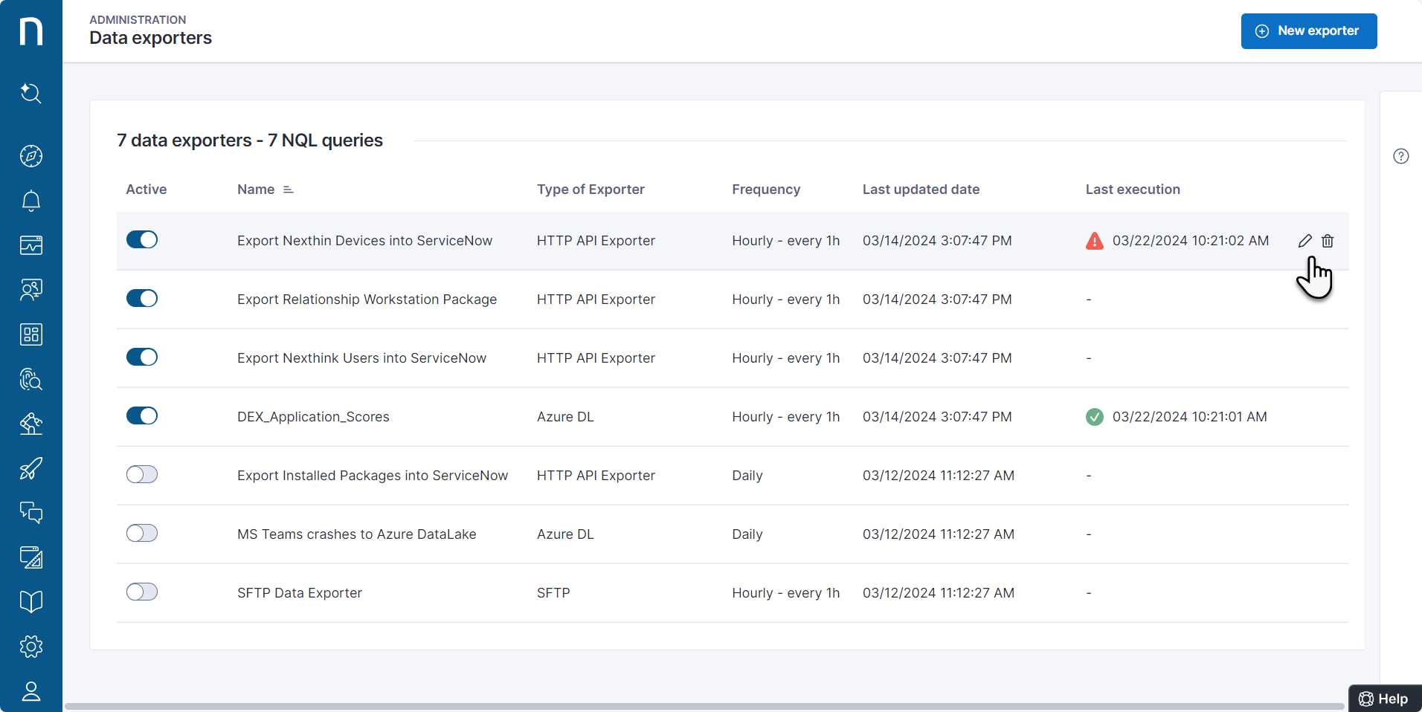Sort by Name column sort icon
Viewport: 1422px width, 712px height.
pyautogui.click(x=289, y=190)
